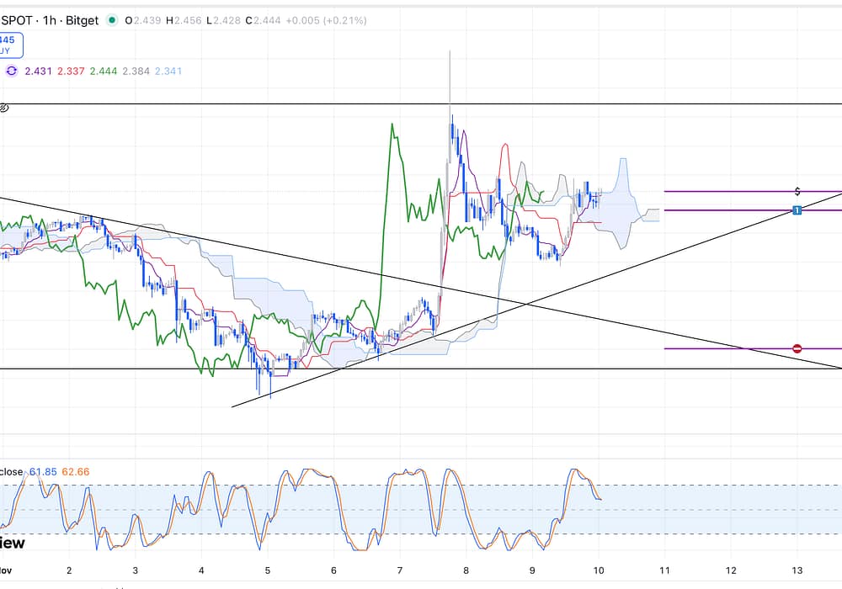Click the purple 2.431 indicator value
Screen dimensions: 842x589
[38, 72]
